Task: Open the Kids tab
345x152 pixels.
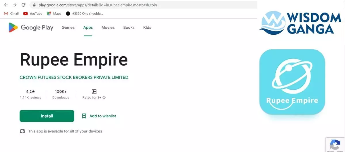Action: (147, 27)
